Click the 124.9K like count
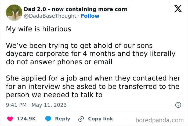 (x=26, y=119)
